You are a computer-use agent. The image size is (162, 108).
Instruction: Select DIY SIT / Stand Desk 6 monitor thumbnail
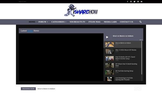click(x=110, y=58)
